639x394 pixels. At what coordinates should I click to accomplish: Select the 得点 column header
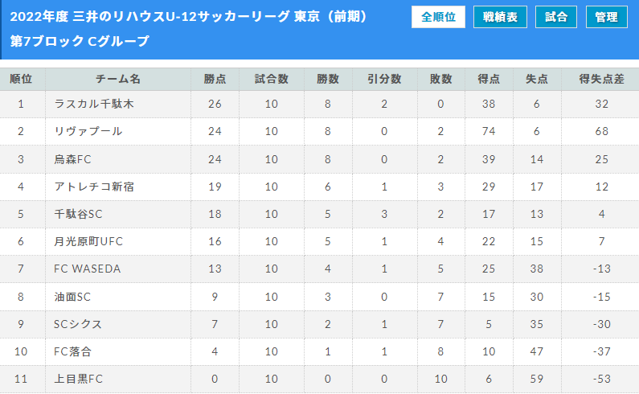(489, 79)
